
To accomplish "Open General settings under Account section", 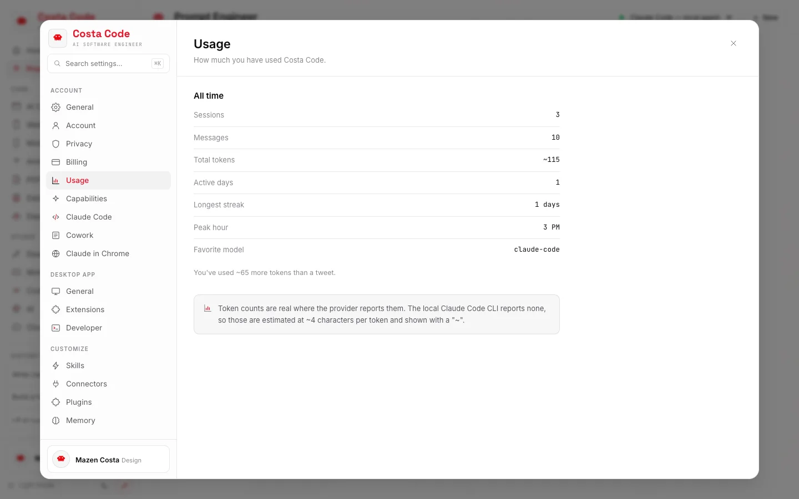I will (108, 107).
